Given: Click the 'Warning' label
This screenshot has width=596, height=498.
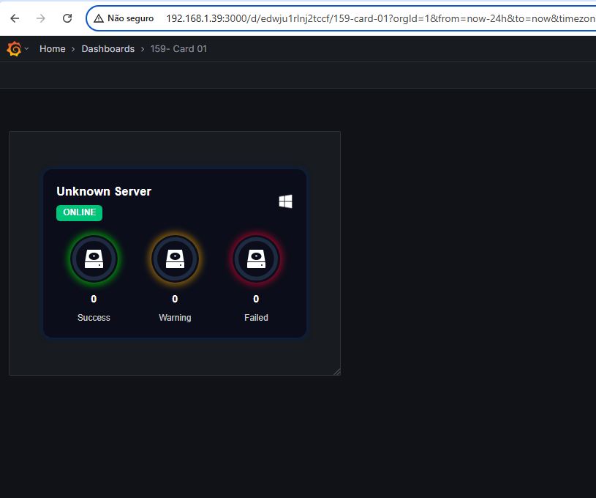Looking at the screenshot, I should [x=175, y=318].
